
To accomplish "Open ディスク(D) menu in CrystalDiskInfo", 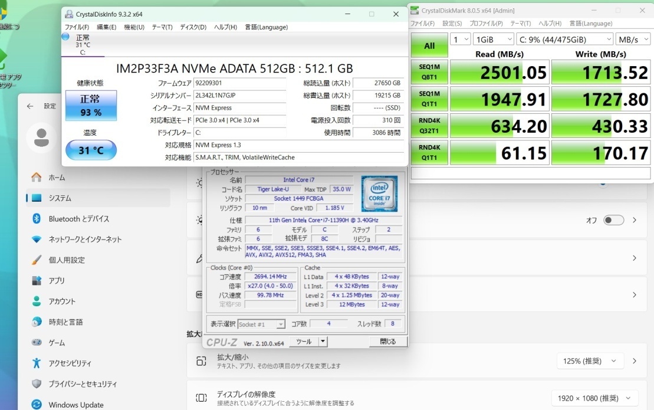I will click(x=193, y=27).
